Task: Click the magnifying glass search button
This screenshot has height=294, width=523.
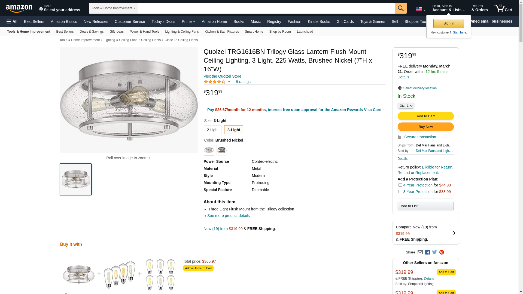Action: (400, 8)
